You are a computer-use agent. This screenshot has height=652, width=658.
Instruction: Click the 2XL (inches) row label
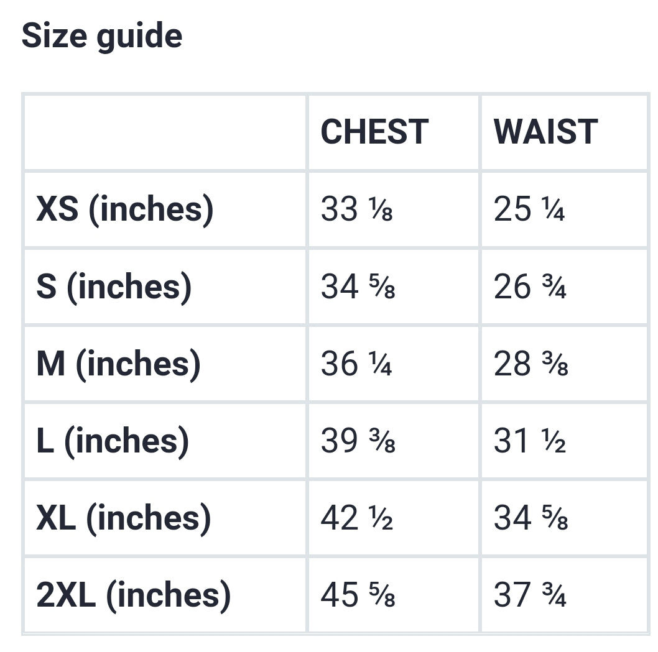(134, 595)
